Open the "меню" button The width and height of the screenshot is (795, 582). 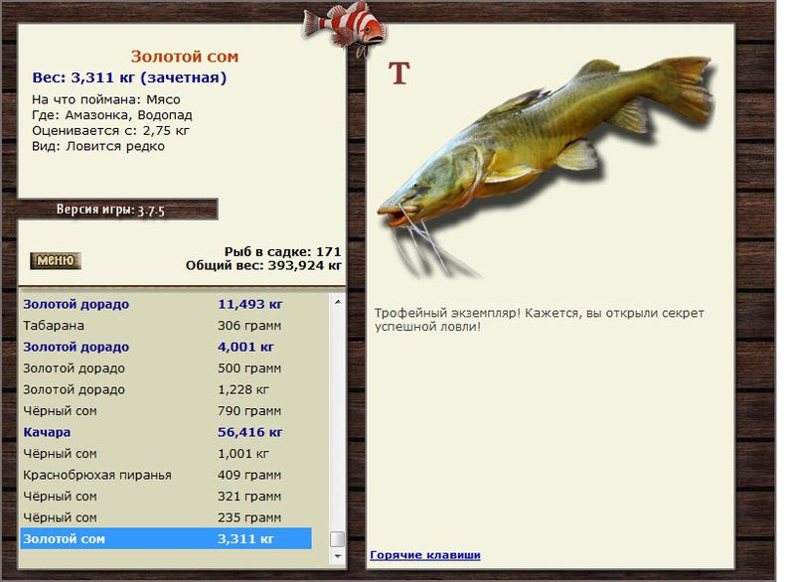tap(56, 260)
